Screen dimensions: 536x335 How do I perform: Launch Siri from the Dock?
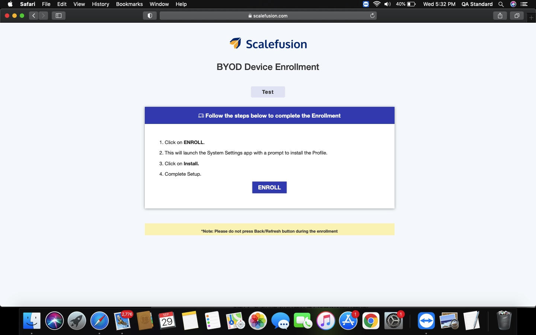[x=54, y=321]
